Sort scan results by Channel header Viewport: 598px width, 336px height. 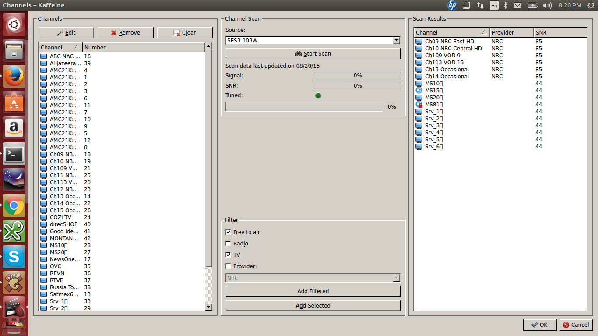(x=452, y=32)
